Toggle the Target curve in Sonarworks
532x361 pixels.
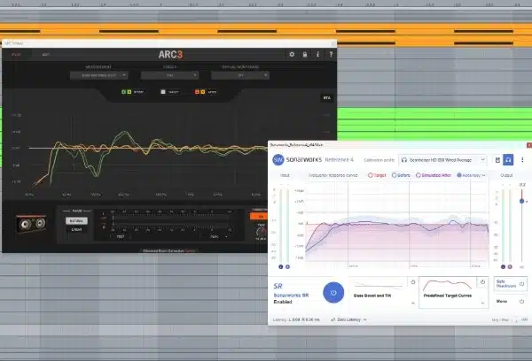point(377,175)
